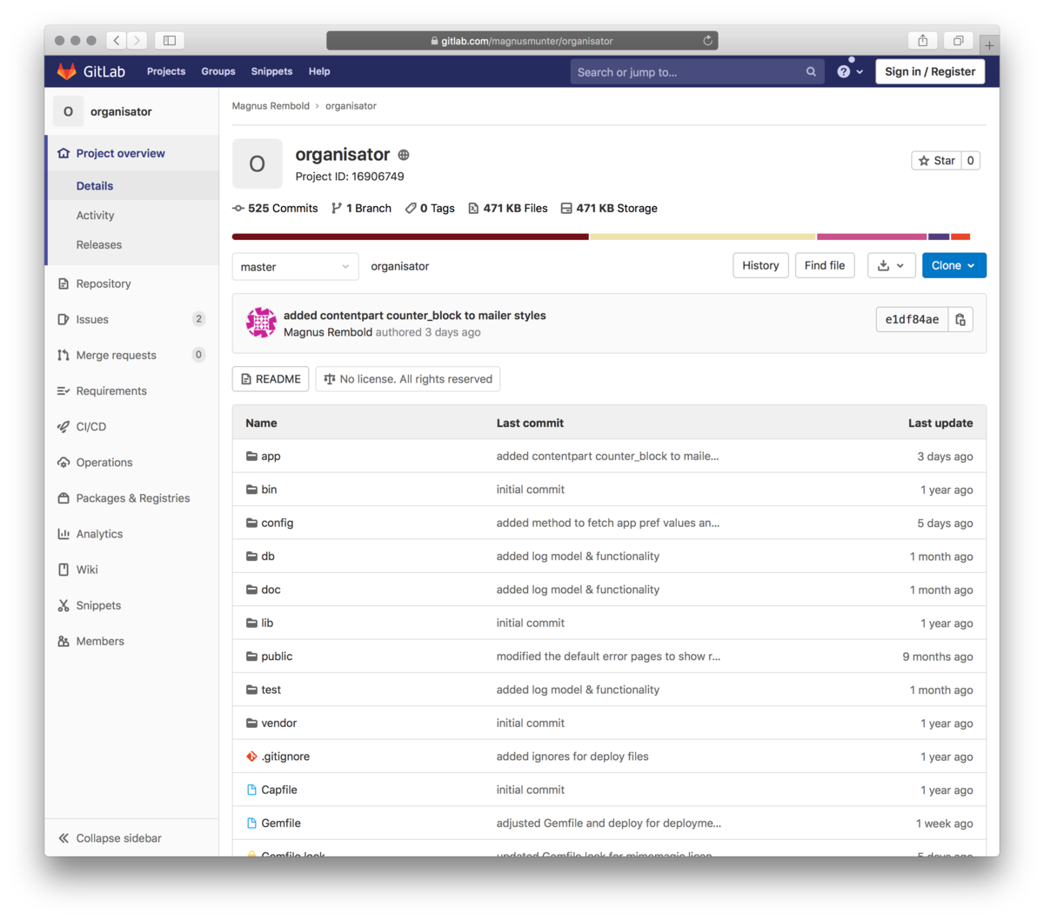Viewport: 1044px width, 920px height.
Task: Click Safari page reload icon
Action: click(707, 41)
